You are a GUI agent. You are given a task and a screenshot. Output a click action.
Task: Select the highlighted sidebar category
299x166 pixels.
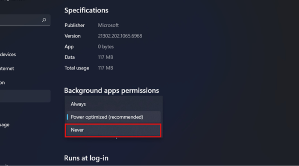click(x=25, y=96)
